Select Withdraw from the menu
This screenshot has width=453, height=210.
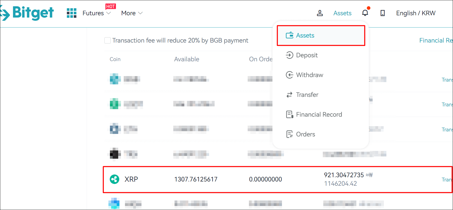[310, 75]
